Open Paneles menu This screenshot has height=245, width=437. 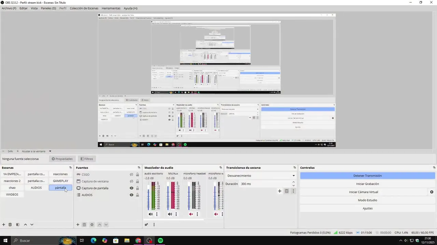[48, 8]
